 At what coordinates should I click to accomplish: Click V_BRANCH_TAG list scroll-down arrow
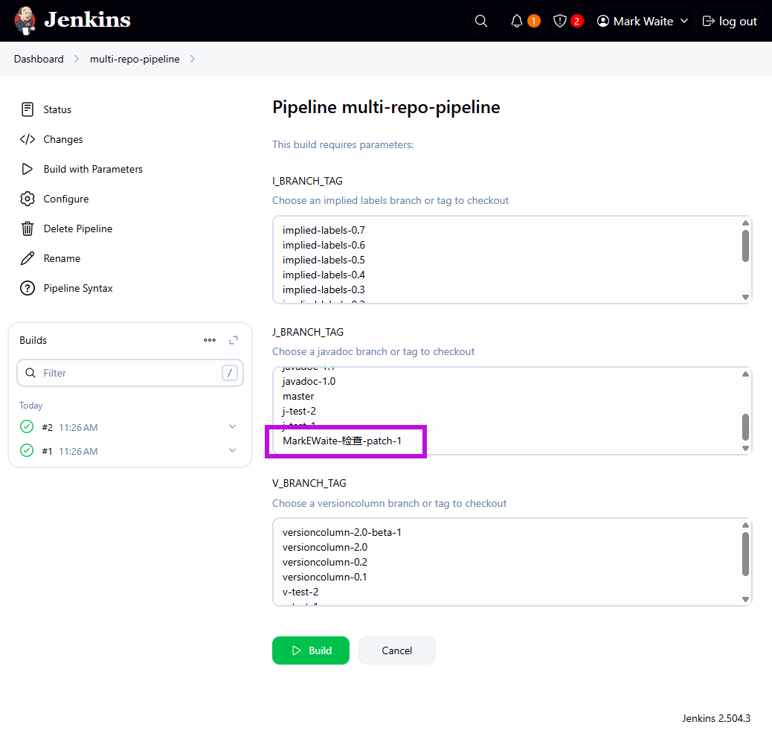(745, 599)
